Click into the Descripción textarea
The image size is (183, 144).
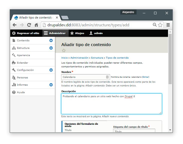click(112, 104)
